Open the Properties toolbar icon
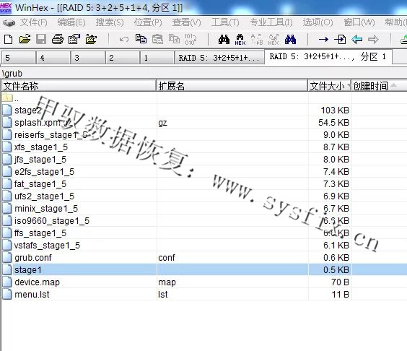 click(x=74, y=40)
